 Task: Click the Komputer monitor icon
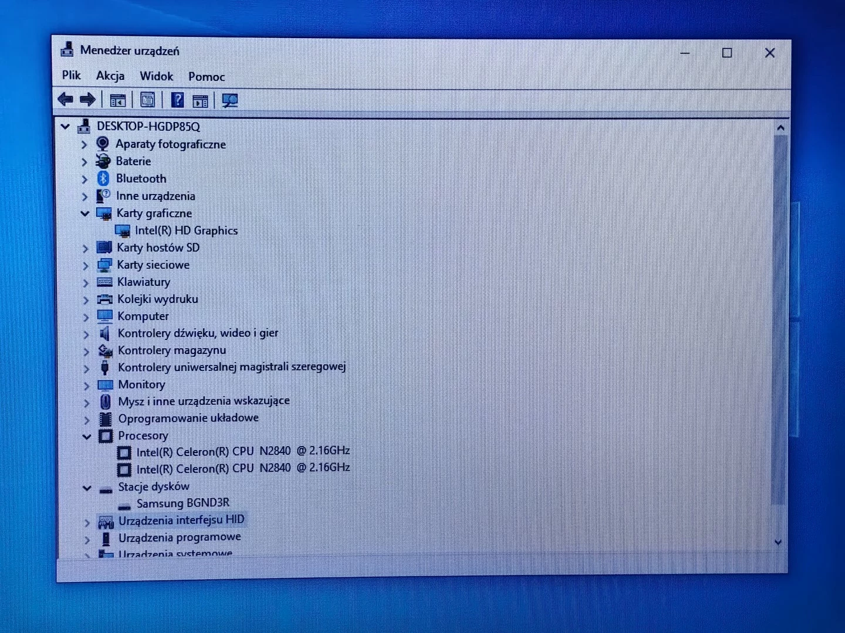[x=105, y=316]
